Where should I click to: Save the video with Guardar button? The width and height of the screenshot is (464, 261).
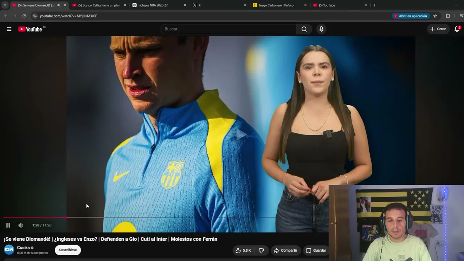(x=316, y=250)
